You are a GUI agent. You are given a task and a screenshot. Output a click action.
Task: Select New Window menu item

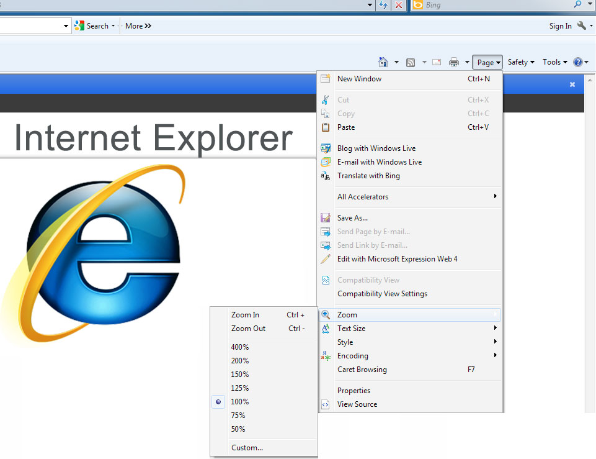coord(410,79)
